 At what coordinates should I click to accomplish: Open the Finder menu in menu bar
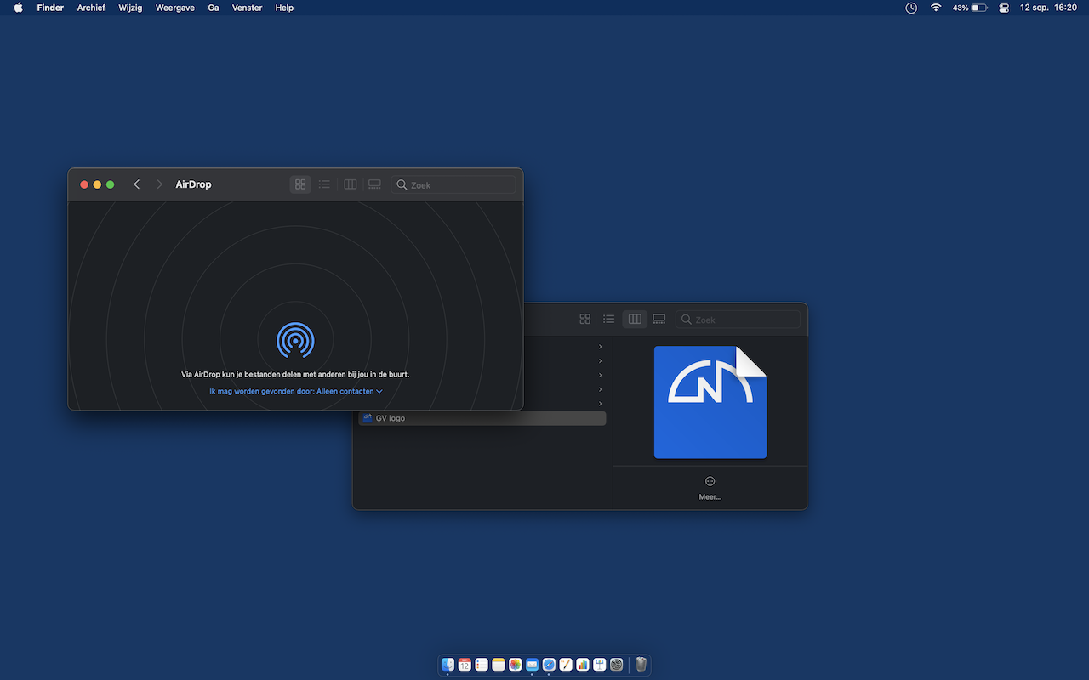point(50,8)
